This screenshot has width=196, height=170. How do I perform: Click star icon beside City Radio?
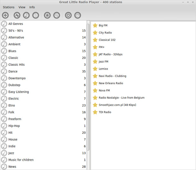pyautogui.click(x=95, y=33)
